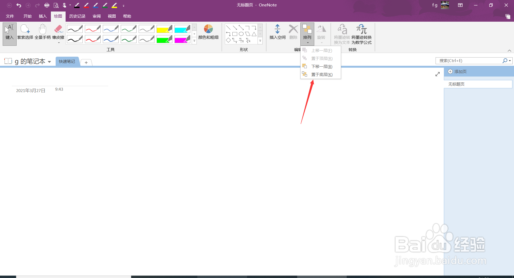Switch to the 帮助 Help tab
Screen dimensions: 514x278
[x=127, y=16]
